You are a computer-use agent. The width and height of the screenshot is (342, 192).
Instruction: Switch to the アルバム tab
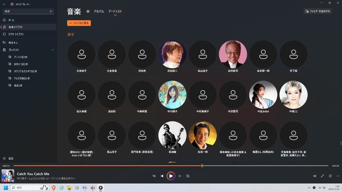pyautogui.click(x=99, y=11)
